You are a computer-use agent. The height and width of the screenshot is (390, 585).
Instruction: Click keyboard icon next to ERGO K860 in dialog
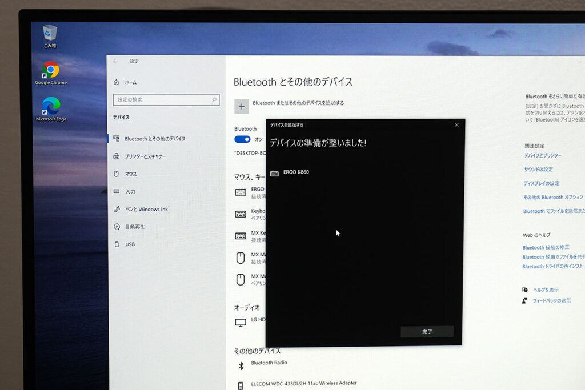click(x=274, y=174)
